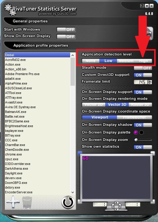Click the reset profile circular arrow icon
This screenshot has width=158, height=222.
68,202
